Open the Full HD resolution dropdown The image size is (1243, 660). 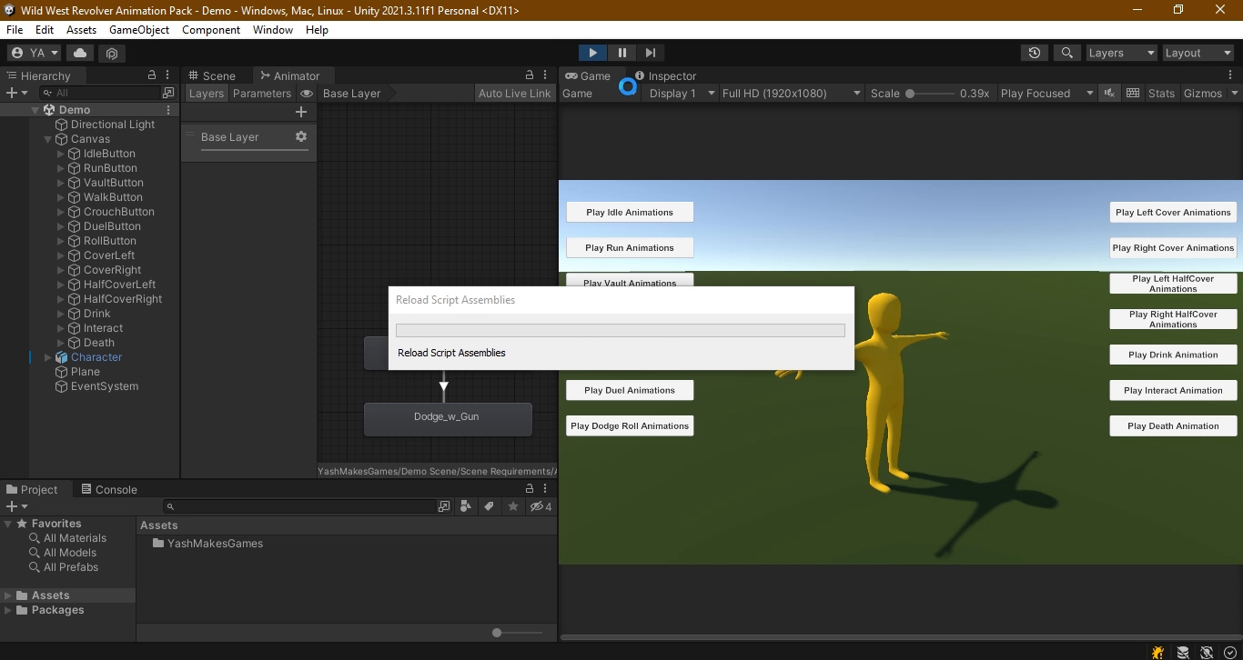791,93
